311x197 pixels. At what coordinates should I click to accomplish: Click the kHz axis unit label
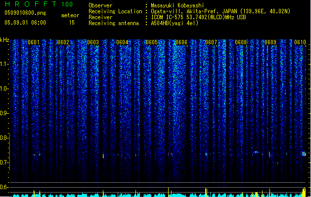tap(4, 40)
